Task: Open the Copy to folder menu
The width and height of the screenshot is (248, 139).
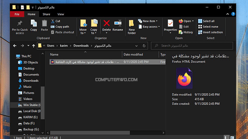Action: point(94,27)
